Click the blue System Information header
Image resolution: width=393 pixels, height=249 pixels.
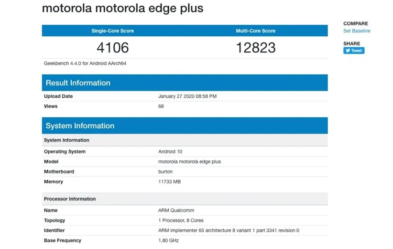point(80,126)
